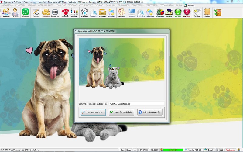
Task: Click the Caps indicator in status bar
Action: pos(129,150)
